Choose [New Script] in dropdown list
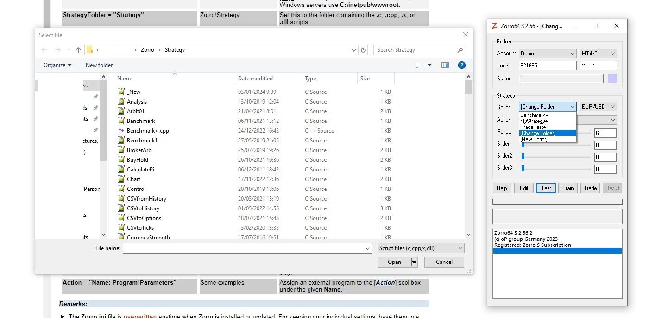Viewport: 662px width, 318px height. [534, 139]
